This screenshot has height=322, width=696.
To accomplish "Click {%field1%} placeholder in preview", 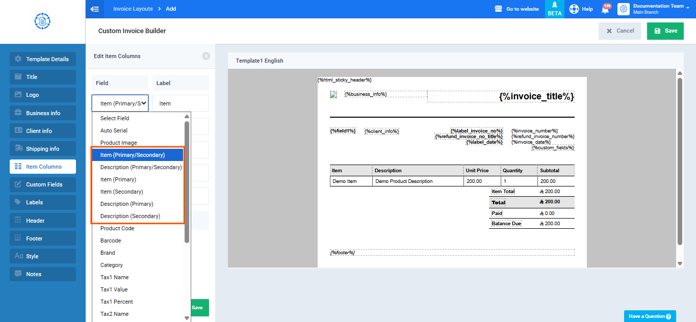I will click(343, 131).
